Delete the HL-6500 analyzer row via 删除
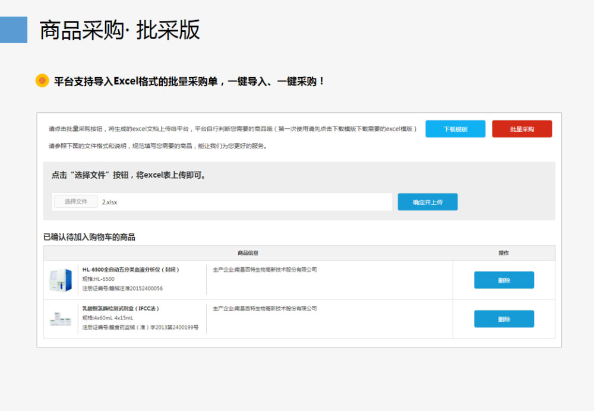This screenshot has height=411, width=594. [x=504, y=280]
